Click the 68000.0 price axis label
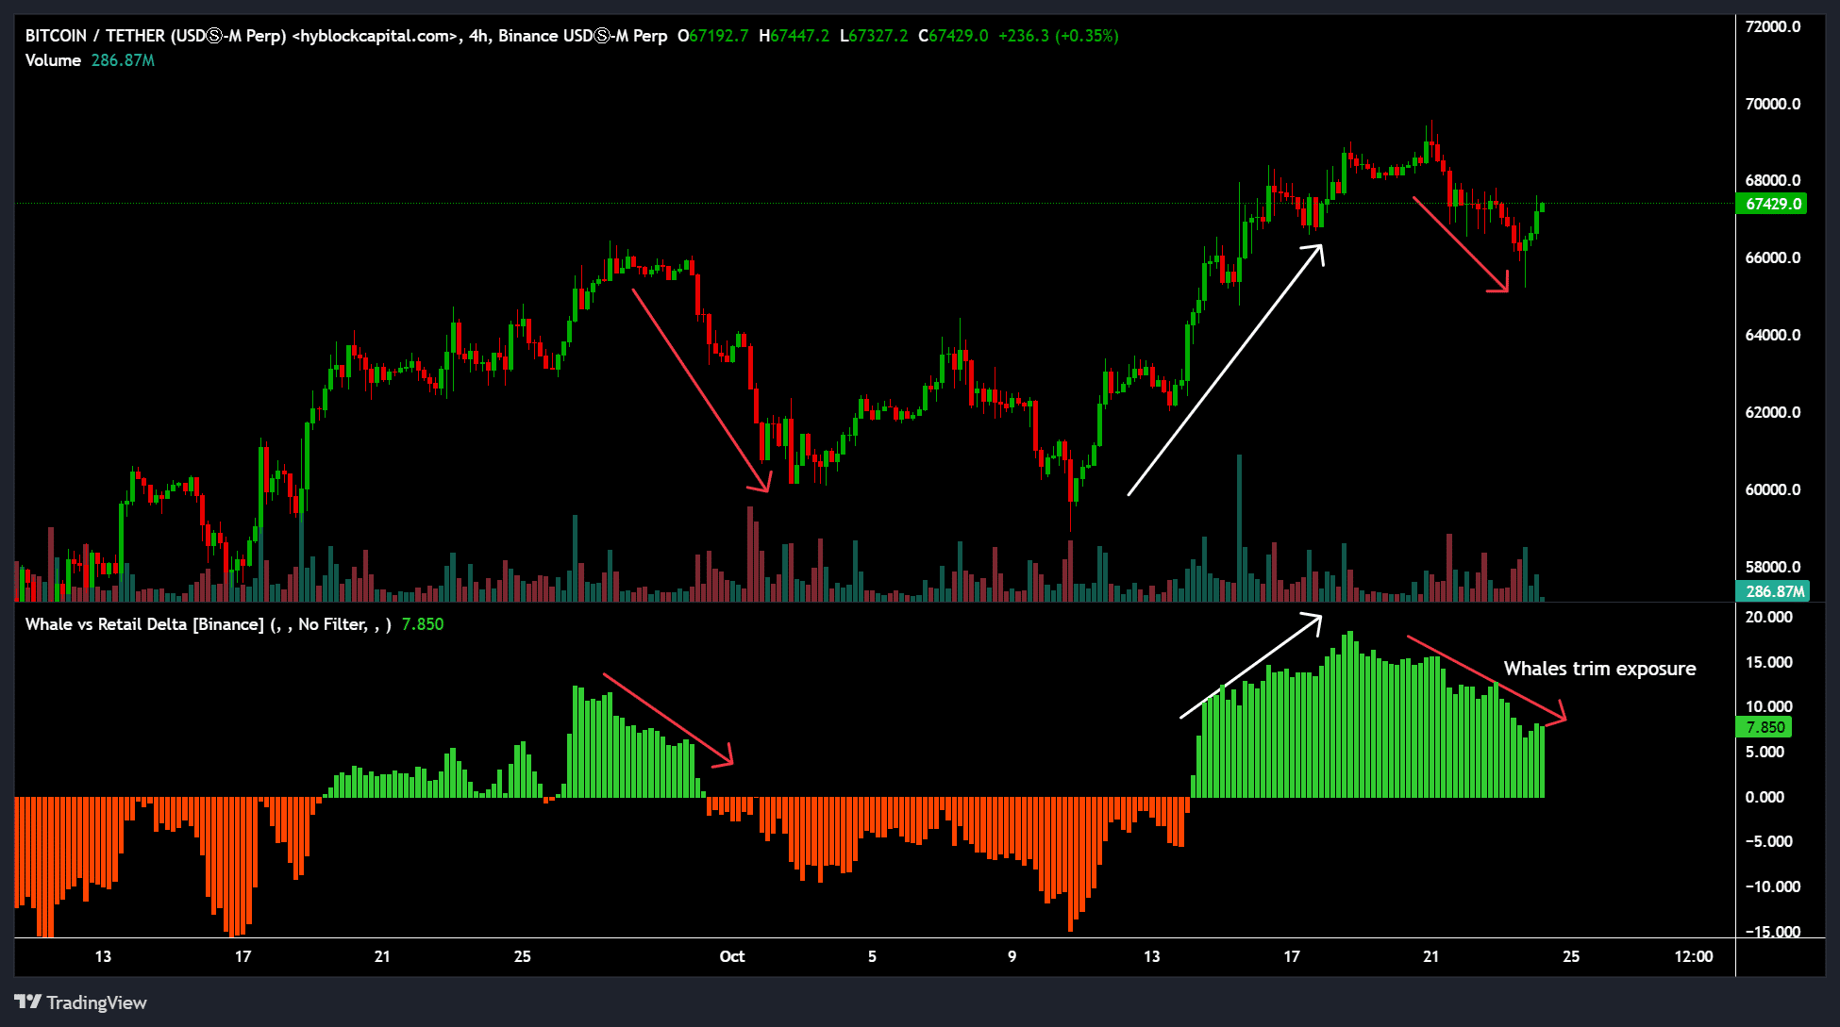The height and width of the screenshot is (1027, 1840). click(1773, 180)
